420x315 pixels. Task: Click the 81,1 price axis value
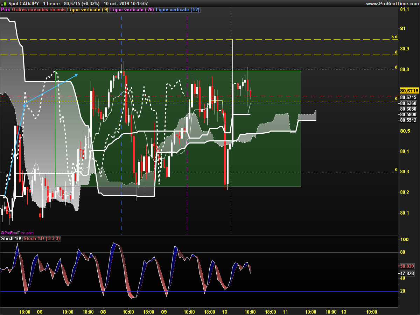pyautogui.click(x=404, y=9)
